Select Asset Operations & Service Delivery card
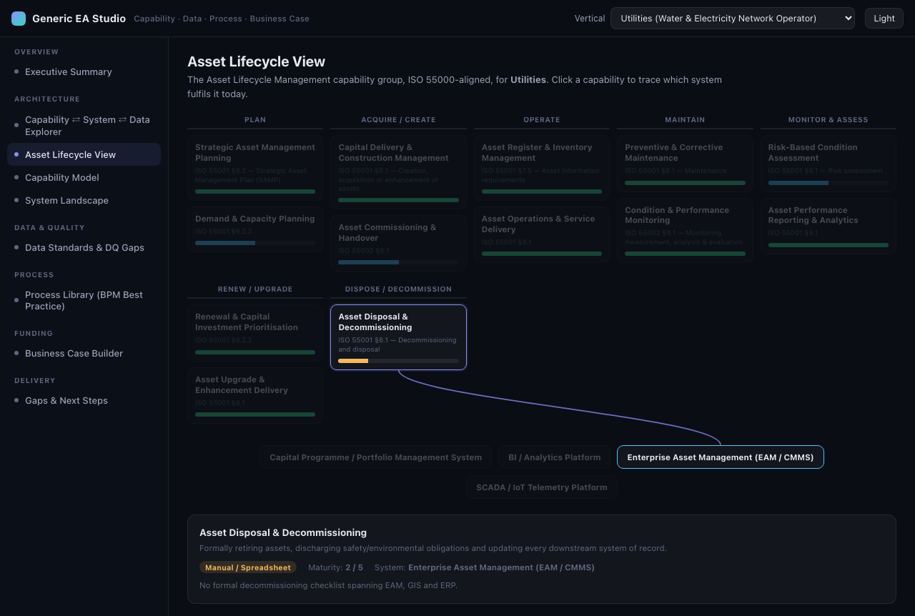915x616 pixels. point(542,234)
